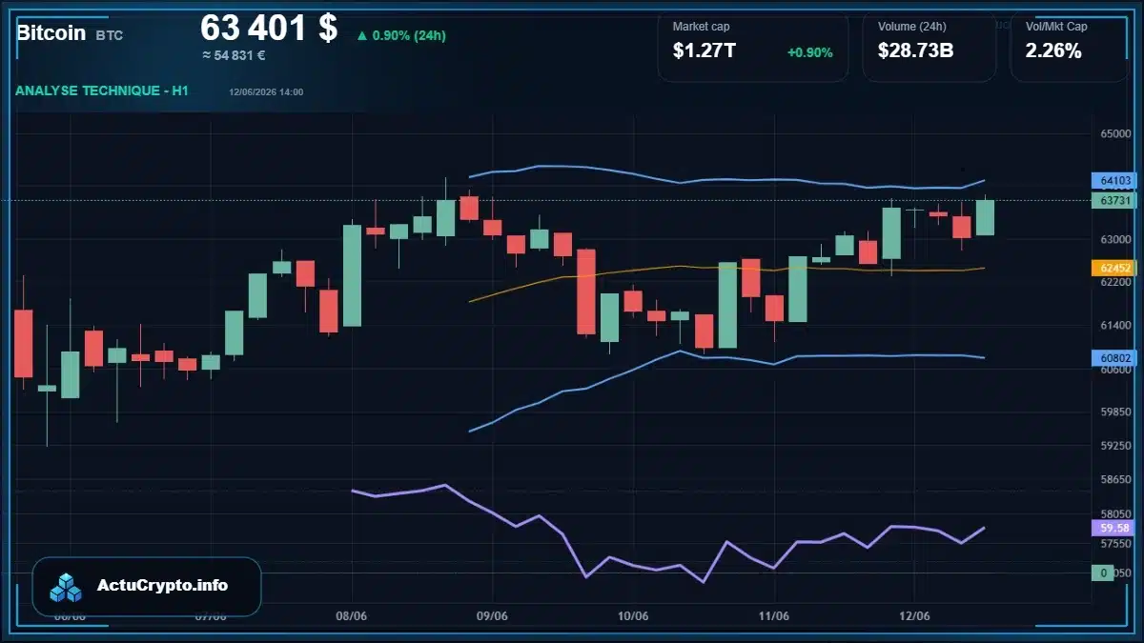Click the +0.90% market cap change
This screenshot has height=643, width=1144.
pos(809,52)
